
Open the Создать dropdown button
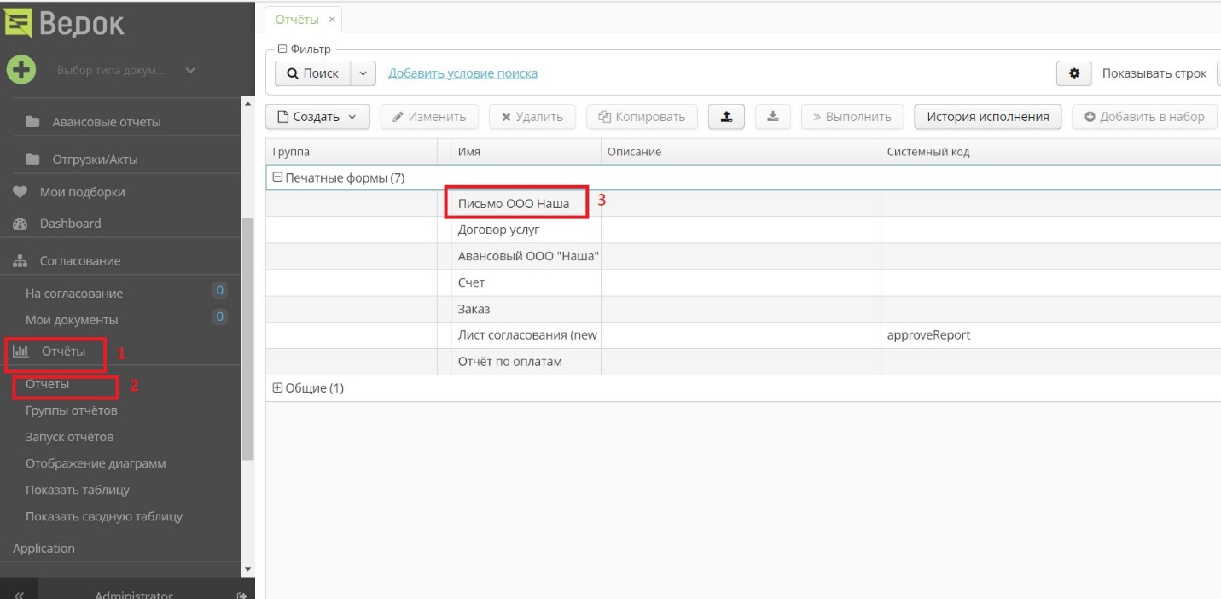tap(317, 117)
